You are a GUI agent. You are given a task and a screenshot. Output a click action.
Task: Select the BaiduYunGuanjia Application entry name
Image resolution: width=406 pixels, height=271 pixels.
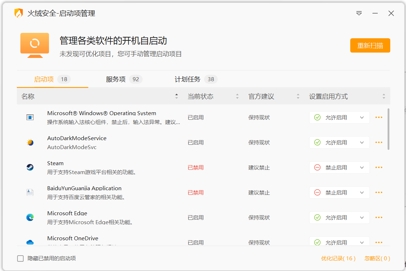click(x=84, y=188)
